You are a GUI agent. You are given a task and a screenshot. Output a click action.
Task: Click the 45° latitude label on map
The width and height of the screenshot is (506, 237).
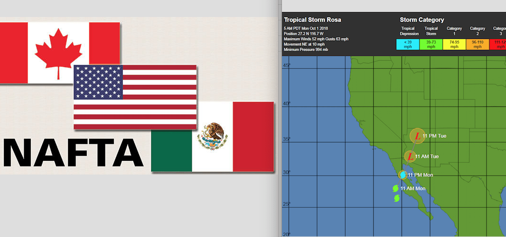click(286, 65)
